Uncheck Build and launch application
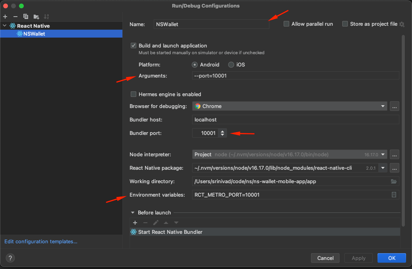The image size is (412, 269). pos(134,45)
